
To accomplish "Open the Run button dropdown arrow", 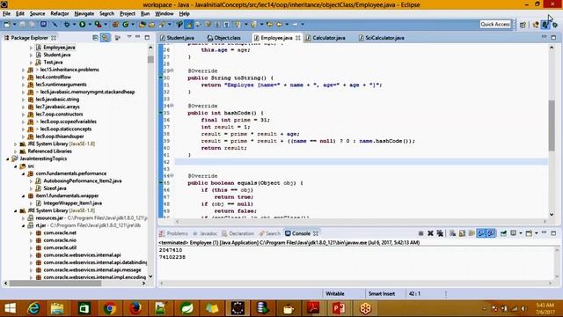I will pos(90,24).
